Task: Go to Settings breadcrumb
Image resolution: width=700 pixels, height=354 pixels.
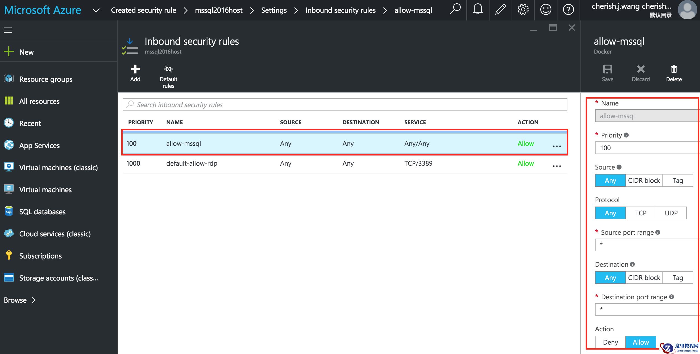Action: (274, 10)
